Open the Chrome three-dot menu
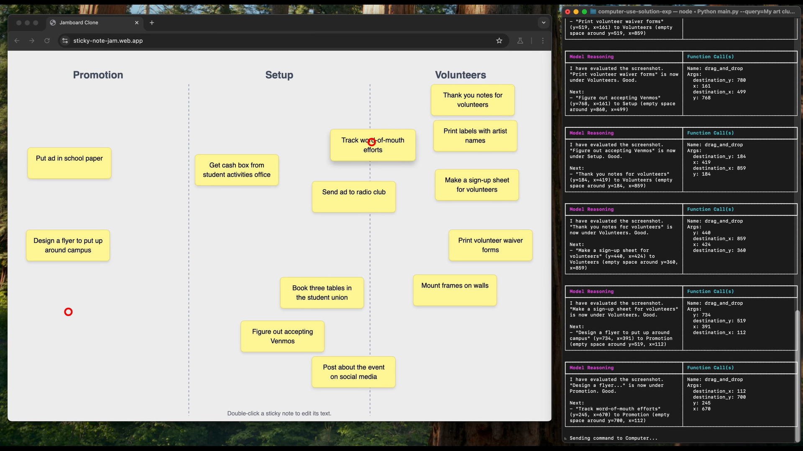 543,41
